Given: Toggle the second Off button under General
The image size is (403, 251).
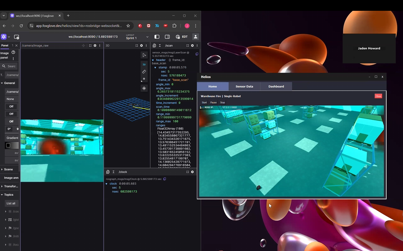Looking at the screenshot, I should point(11,114).
